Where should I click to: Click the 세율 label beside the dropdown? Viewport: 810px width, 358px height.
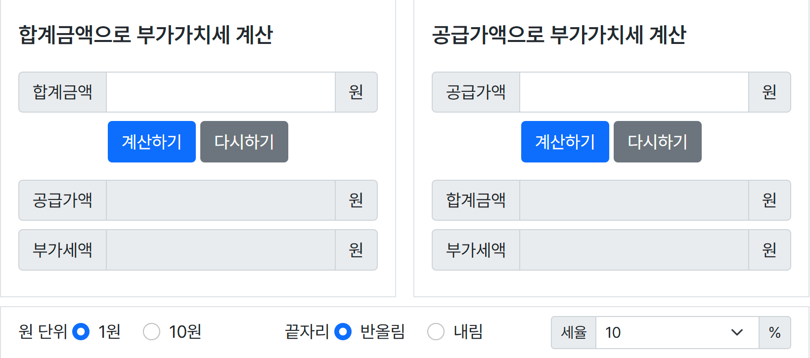coord(574,332)
